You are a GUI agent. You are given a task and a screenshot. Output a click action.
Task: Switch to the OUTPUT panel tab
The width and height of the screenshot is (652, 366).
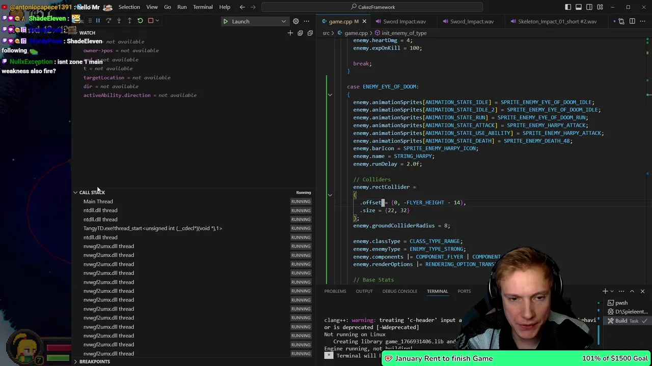pos(364,291)
